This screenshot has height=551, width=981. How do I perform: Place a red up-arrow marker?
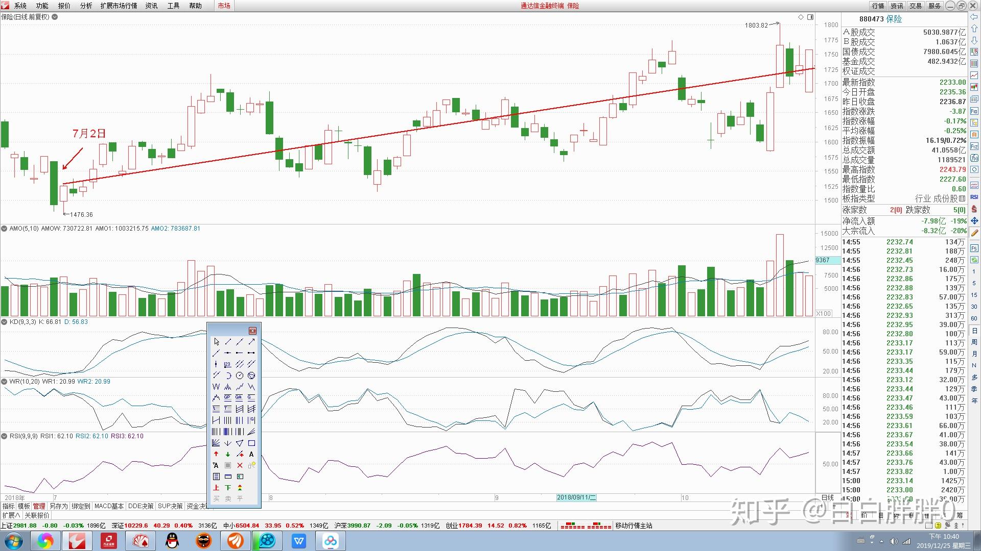pos(216,454)
